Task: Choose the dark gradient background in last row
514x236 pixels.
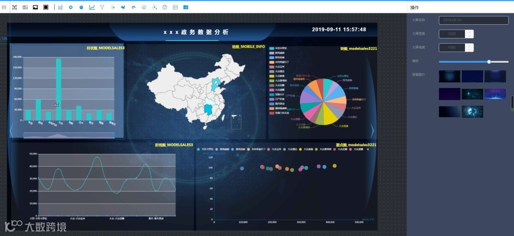Action: (449, 112)
